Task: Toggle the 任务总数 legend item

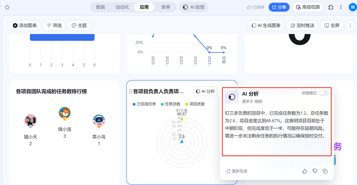Action: click(x=171, y=104)
